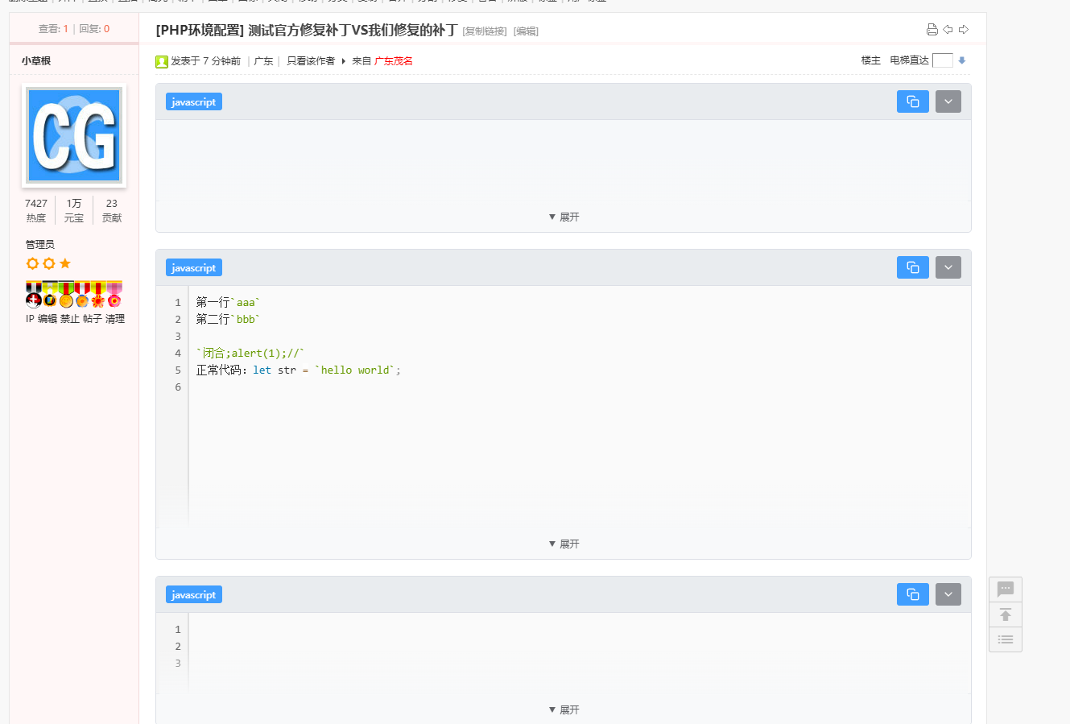Copy code in the third javascript block

(913, 594)
